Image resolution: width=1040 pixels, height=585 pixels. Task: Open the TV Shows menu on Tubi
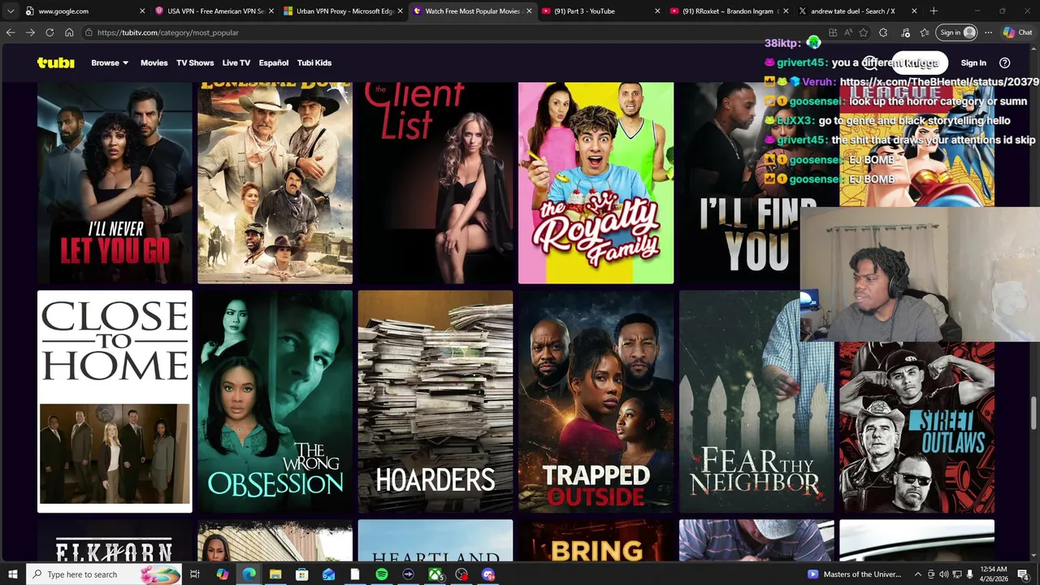[195, 63]
